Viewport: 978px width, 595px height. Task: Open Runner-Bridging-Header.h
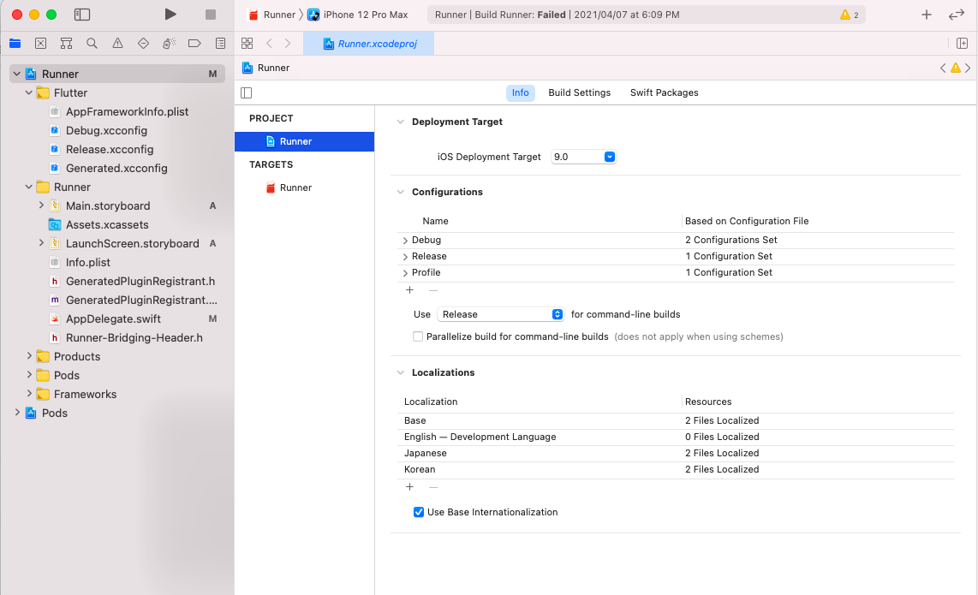pos(134,337)
